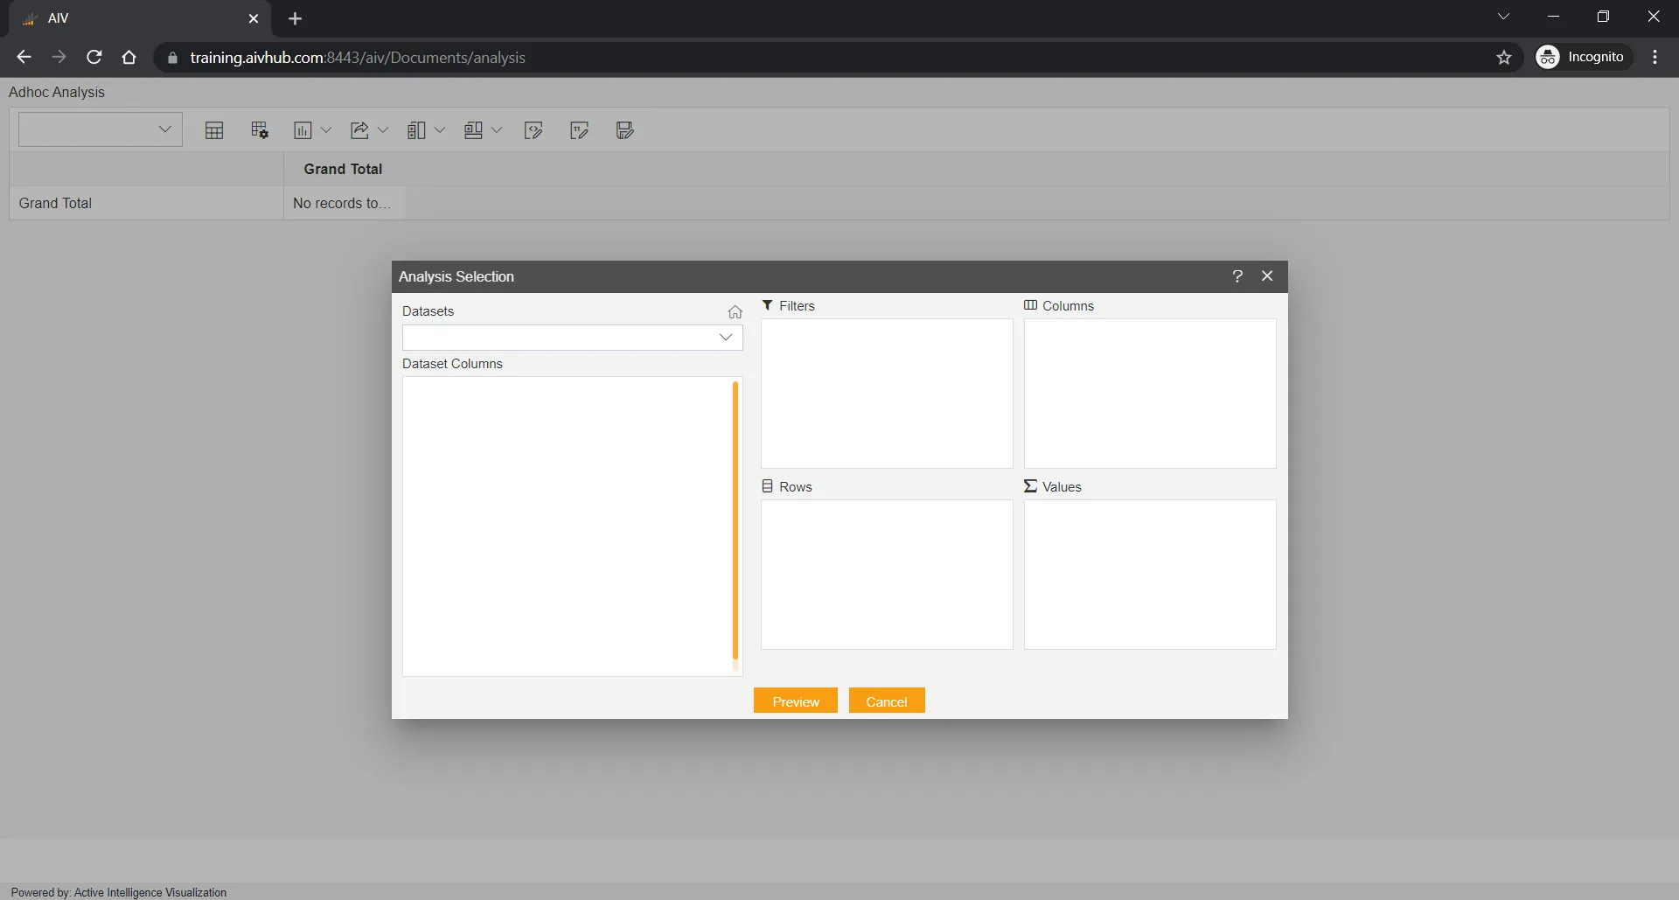Screen dimensions: 1679x900
Task: Click the column layout icon in toolbar
Action: pos(416,130)
